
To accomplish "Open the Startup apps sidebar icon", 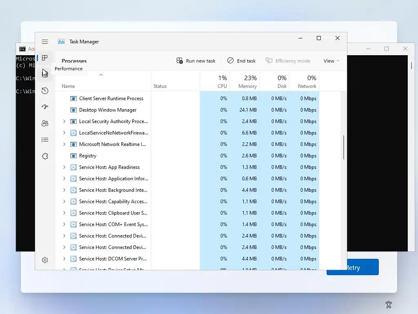I will click(x=45, y=107).
